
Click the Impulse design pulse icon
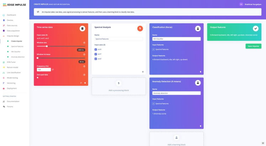pos(4,36)
